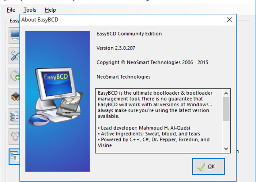Click the green checkmark on OK button
The width and height of the screenshot is (256, 182).
pos(201,167)
